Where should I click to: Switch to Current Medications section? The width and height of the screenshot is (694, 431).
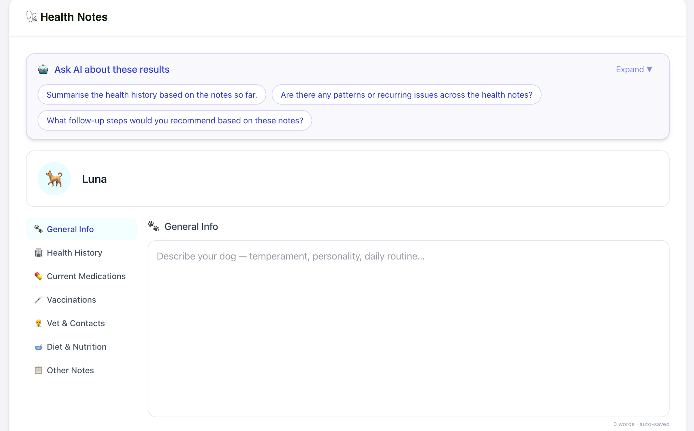[81, 276]
